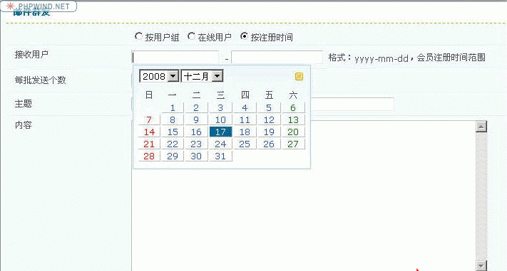Select the 按用户组 radio button
Viewport: 507px width, 271px height.
click(x=138, y=36)
